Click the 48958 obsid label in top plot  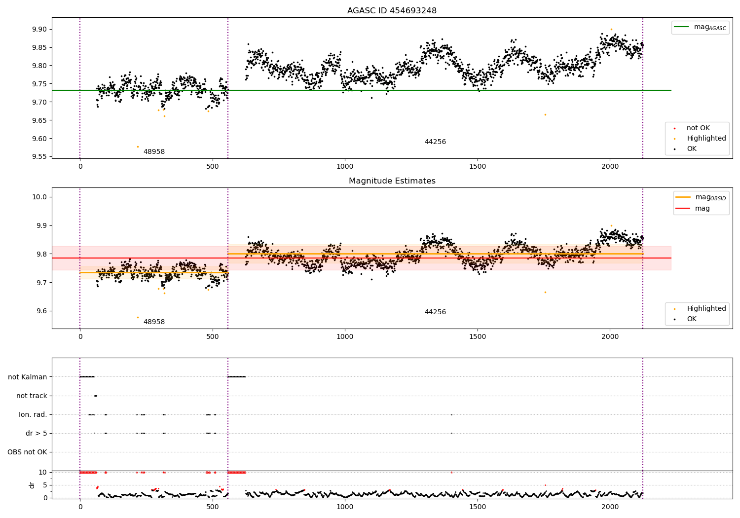(x=154, y=152)
